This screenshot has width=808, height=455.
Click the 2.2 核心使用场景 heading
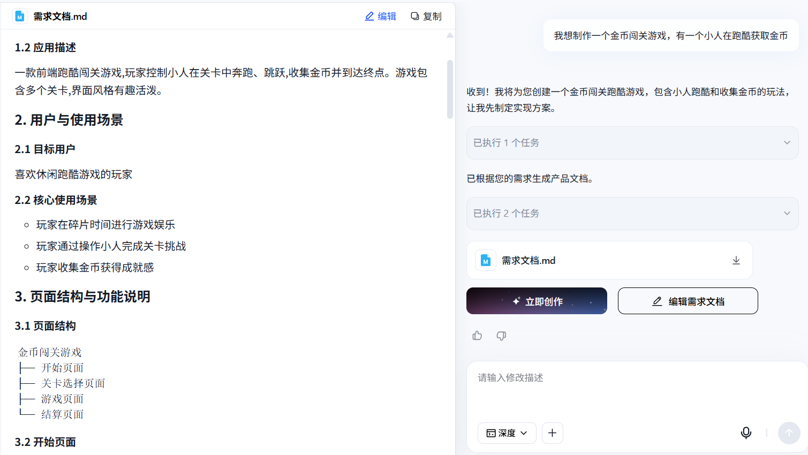pyautogui.click(x=56, y=200)
